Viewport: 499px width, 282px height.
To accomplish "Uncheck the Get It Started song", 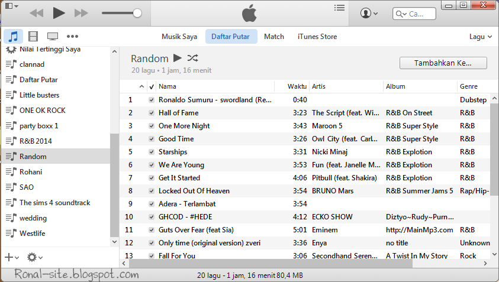I will click(x=152, y=178).
